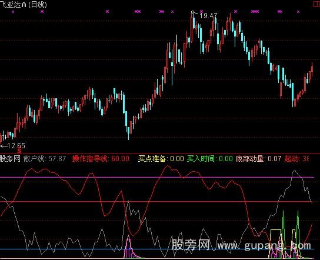Select the 操作指导线: 60.00 indicator value
Viewport: 320px width, 260px height.
point(101,159)
